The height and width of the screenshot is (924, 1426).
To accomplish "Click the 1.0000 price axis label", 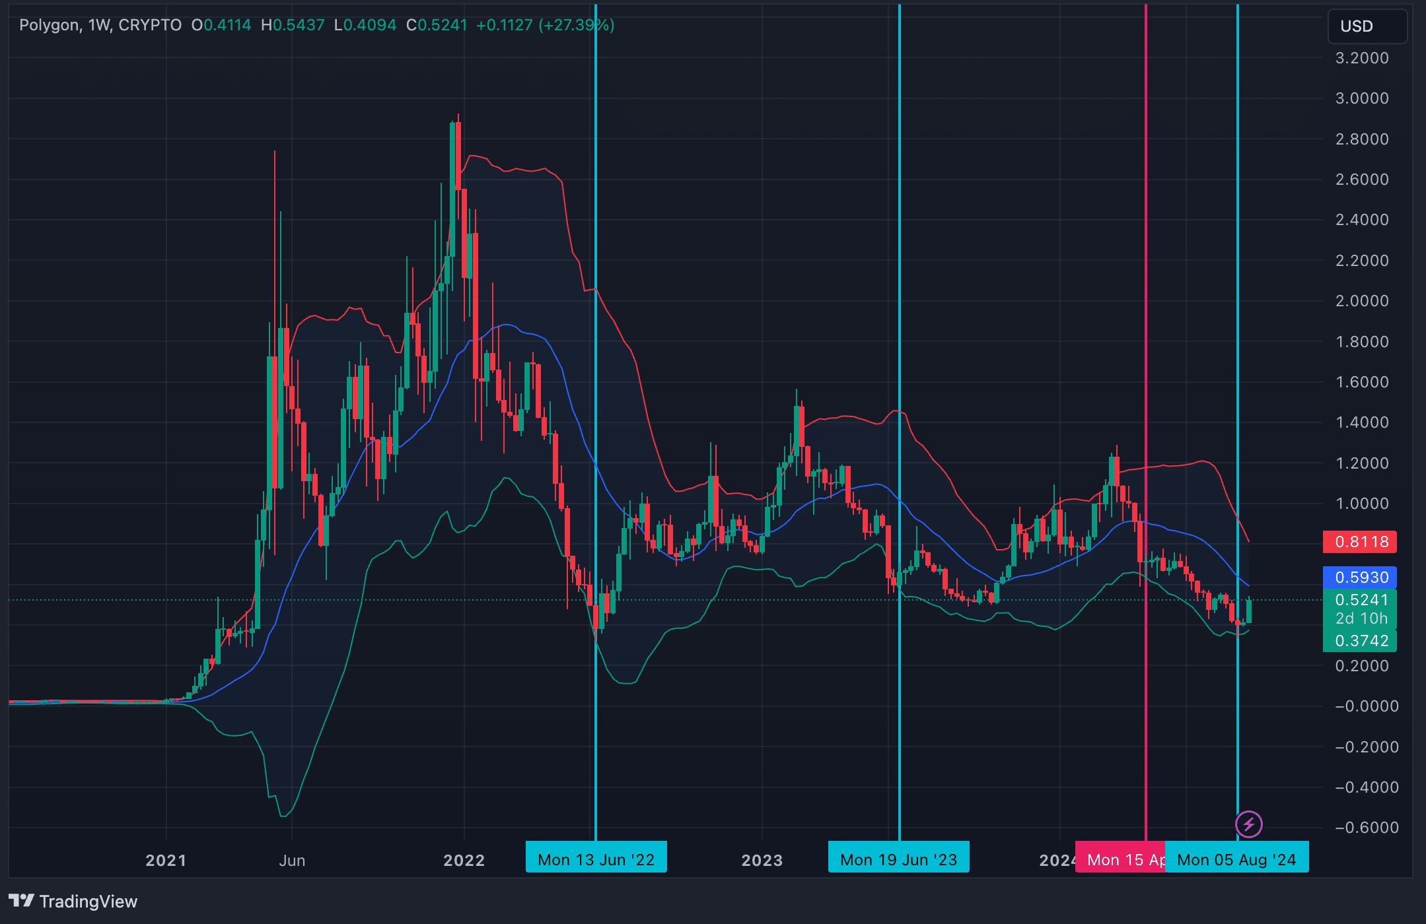I will tap(1362, 504).
